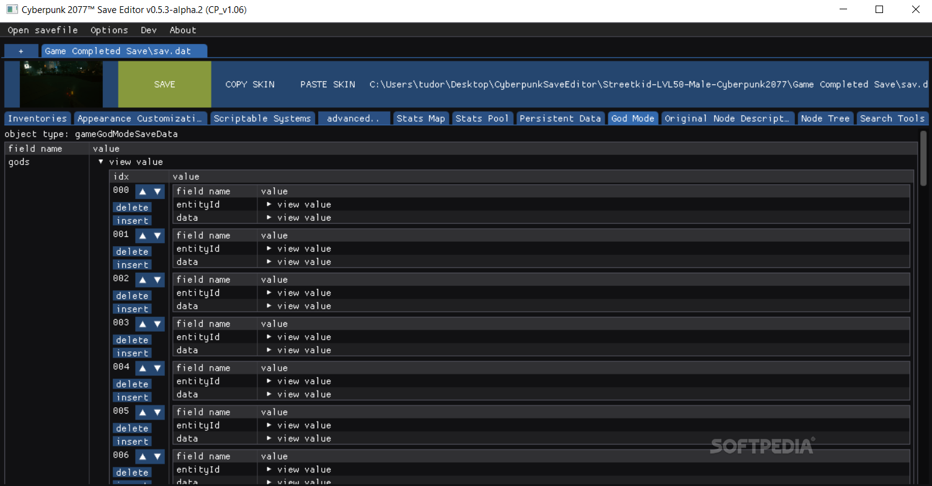Switch to Original Node Descriptors tab
Image resolution: width=932 pixels, height=486 pixels.
(x=728, y=118)
